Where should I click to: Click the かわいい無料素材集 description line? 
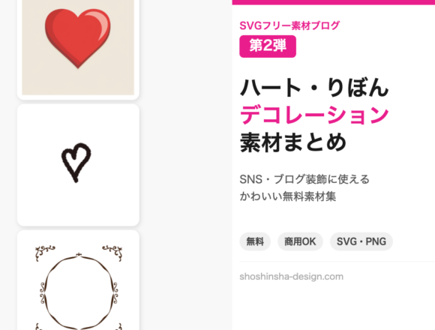pos(288,196)
